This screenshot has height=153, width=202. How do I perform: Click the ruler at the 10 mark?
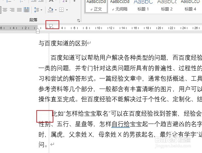click(99, 28)
